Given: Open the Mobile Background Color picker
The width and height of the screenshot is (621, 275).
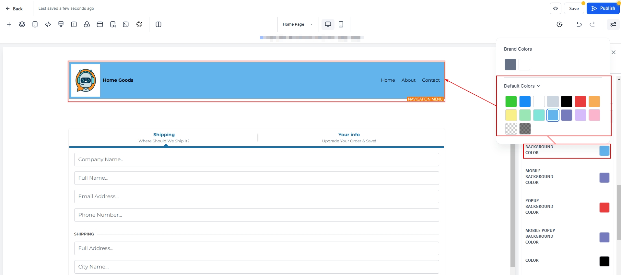Looking at the screenshot, I should coord(604,178).
